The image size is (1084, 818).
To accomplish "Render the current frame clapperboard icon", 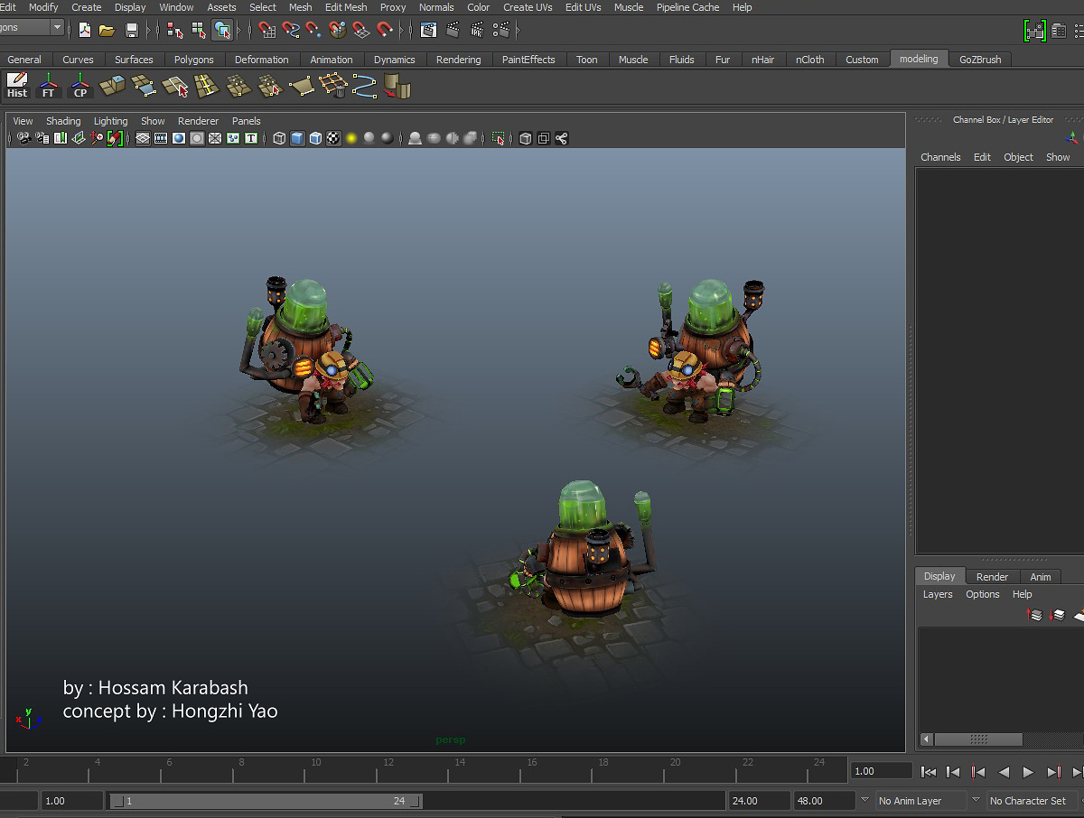I will [x=453, y=30].
